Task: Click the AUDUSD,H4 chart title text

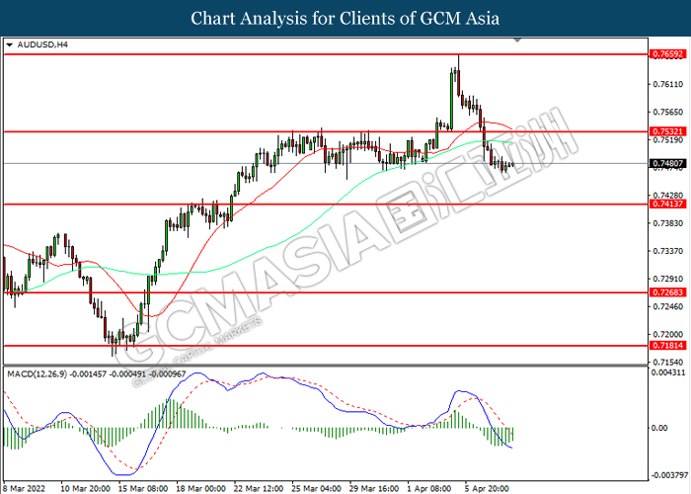Action: pyautogui.click(x=42, y=44)
